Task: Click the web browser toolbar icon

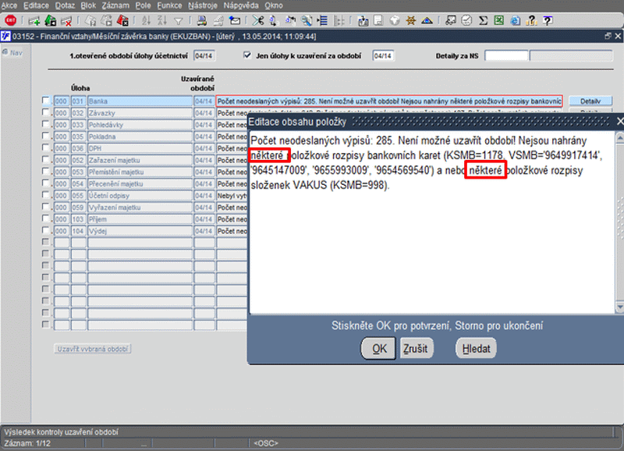Action: 516,21
